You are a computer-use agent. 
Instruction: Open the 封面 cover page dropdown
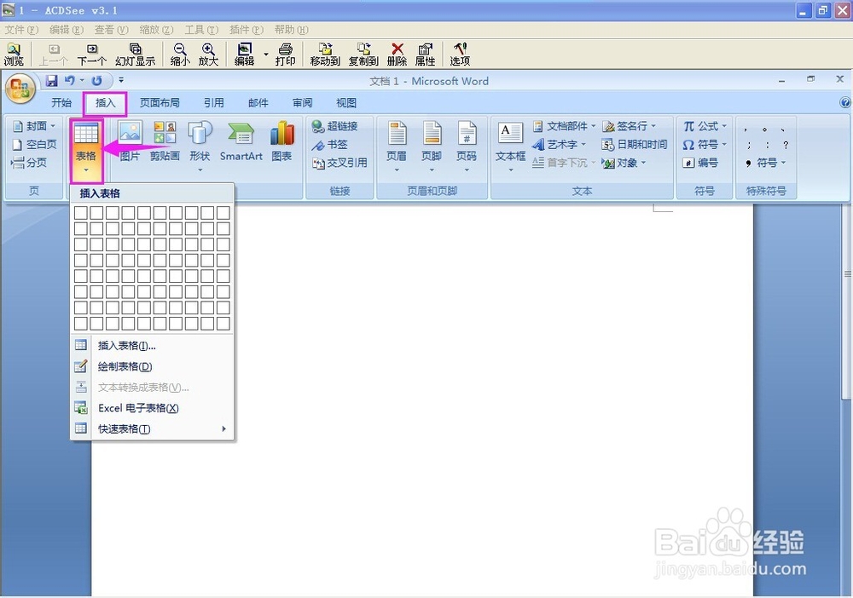tap(34, 126)
